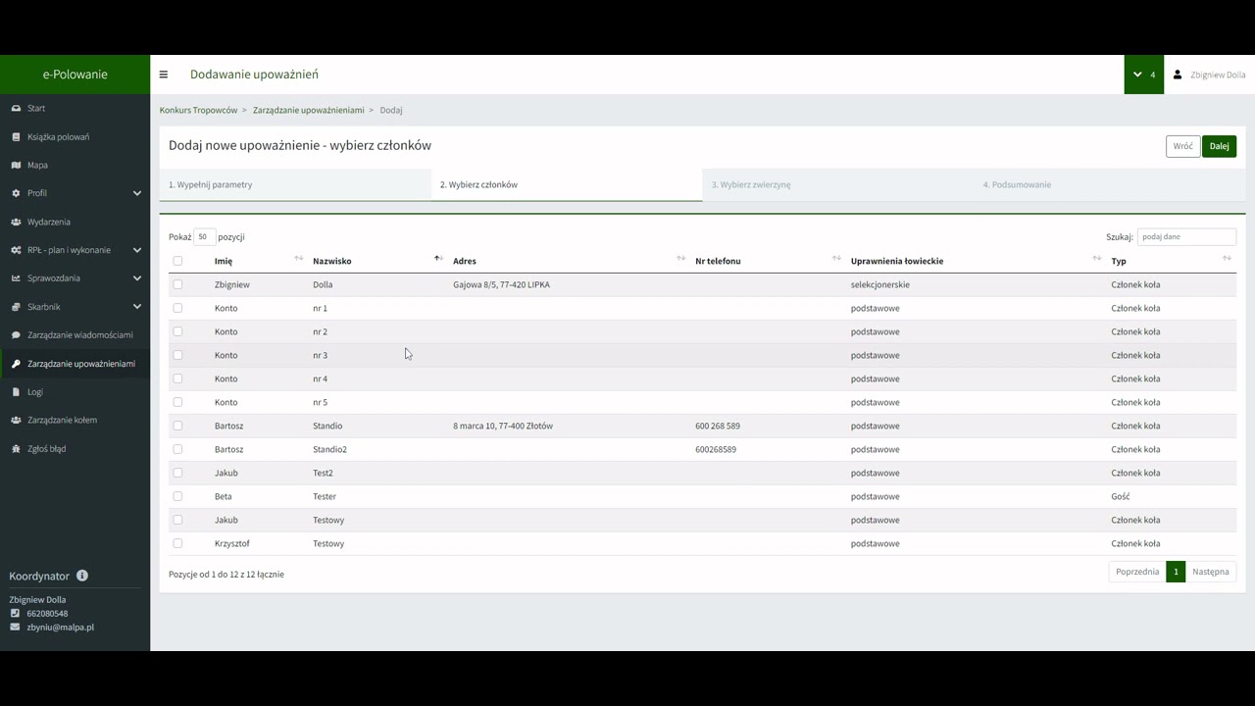Click the Profil gear icon

16,193
